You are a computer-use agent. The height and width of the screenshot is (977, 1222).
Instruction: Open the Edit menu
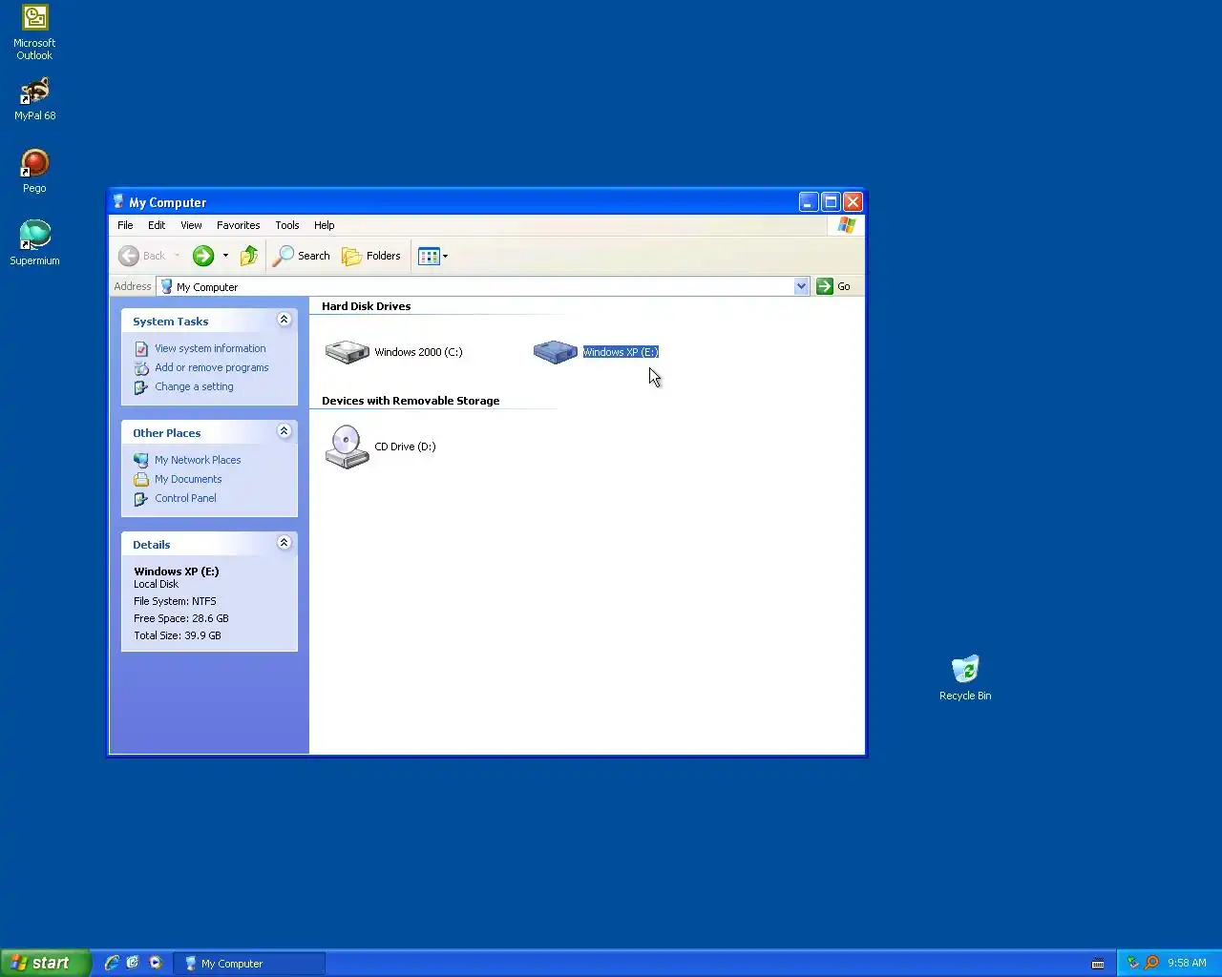(x=157, y=225)
